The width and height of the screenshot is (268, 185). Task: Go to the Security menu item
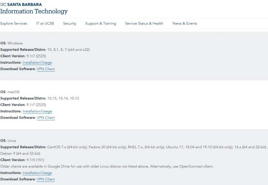point(70,23)
